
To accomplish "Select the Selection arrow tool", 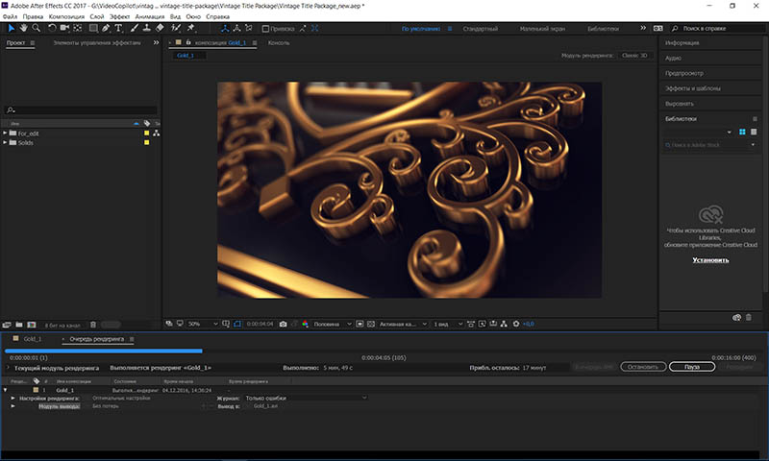I will pos(12,29).
